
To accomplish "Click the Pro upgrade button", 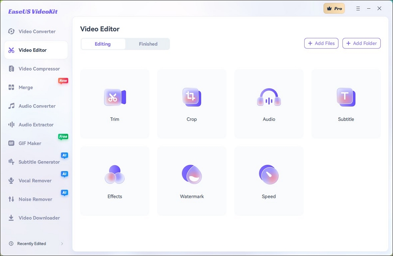I will (x=334, y=8).
